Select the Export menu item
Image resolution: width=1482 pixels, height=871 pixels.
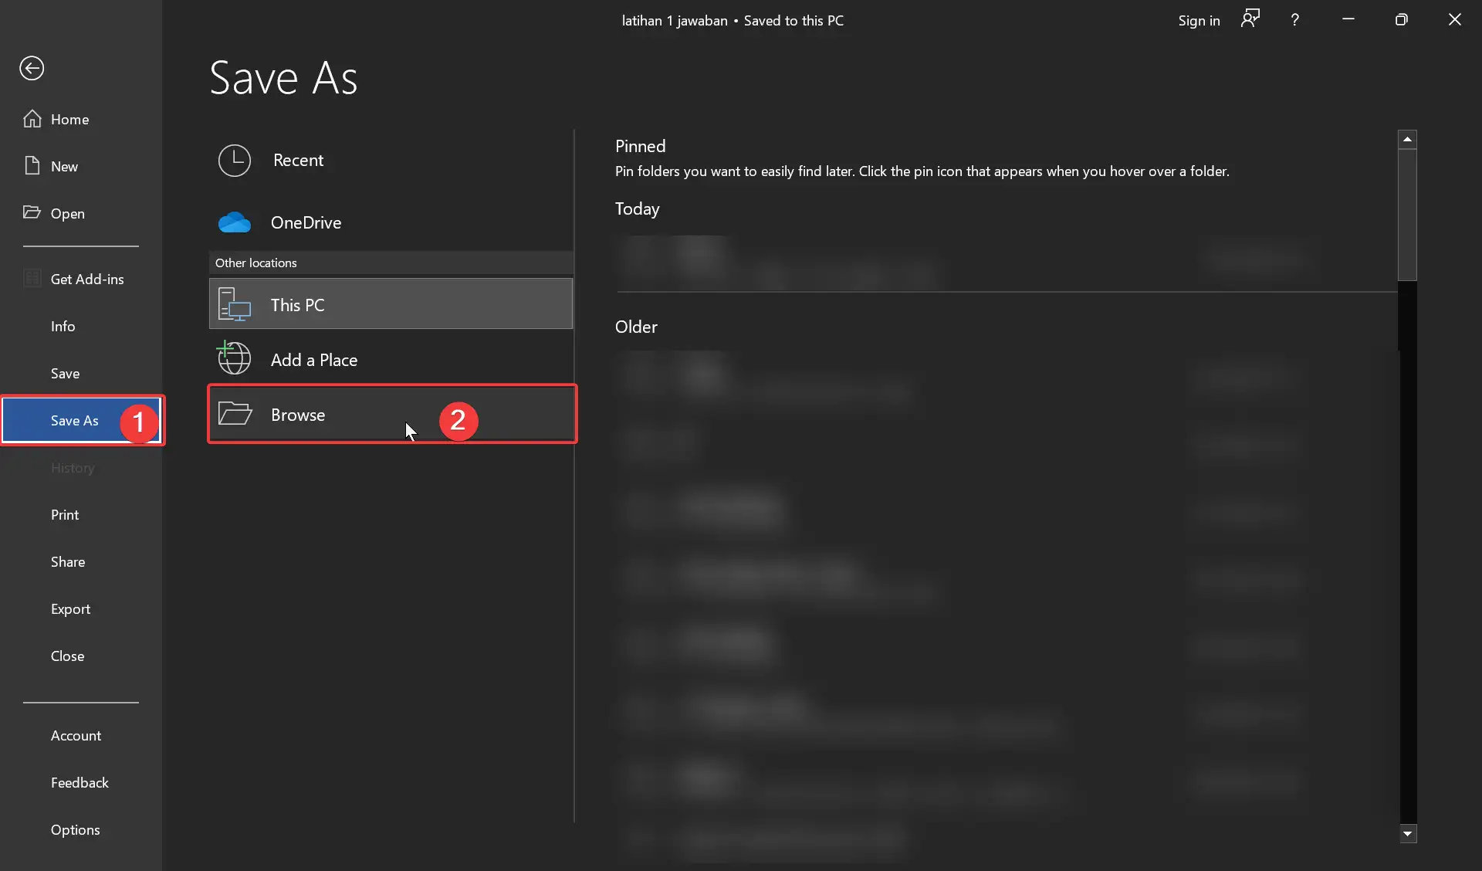click(70, 608)
